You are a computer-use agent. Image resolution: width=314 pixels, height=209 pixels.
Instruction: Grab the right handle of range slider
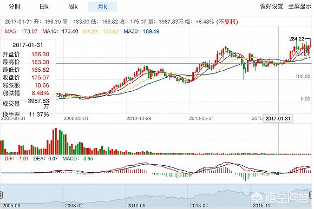(x=311, y=194)
